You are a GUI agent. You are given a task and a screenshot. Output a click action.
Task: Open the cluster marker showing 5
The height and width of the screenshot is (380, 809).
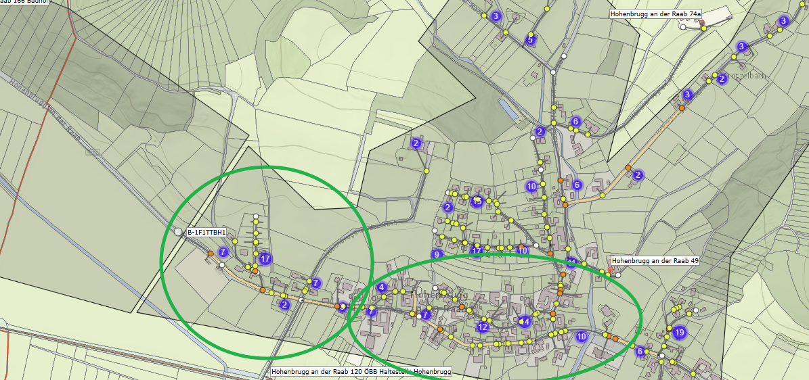coord(530,39)
